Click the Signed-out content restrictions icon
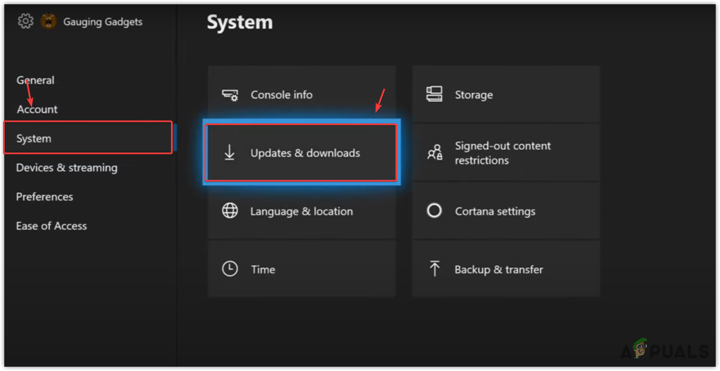The image size is (720, 371). (x=435, y=153)
